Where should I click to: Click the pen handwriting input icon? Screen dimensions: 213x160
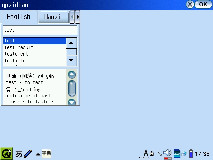coord(28,154)
